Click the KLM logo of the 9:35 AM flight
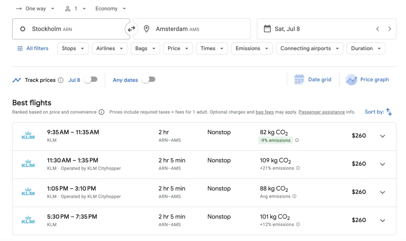This screenshot has height=241, width=406. (x=28, y=136)
